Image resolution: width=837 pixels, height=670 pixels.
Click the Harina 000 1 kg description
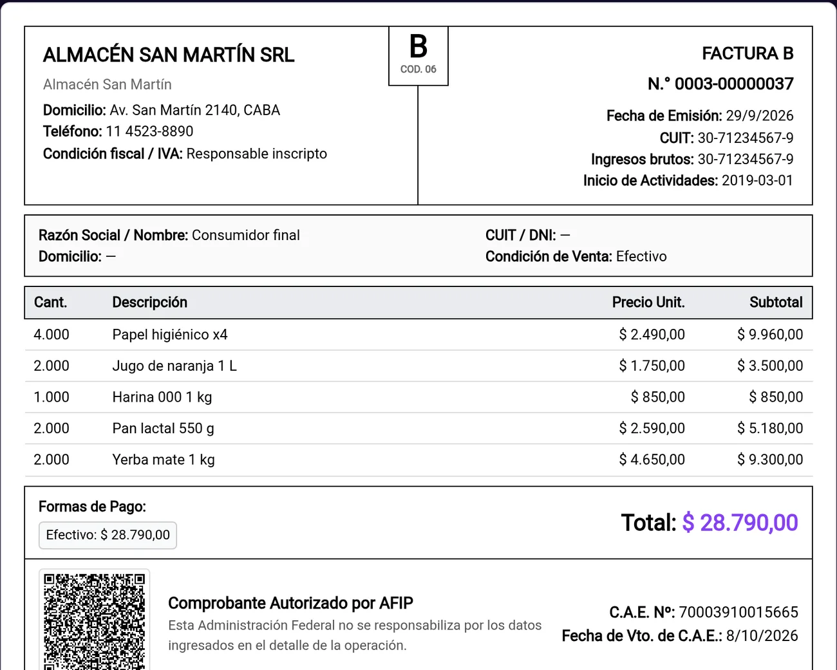tap(162, 397)
